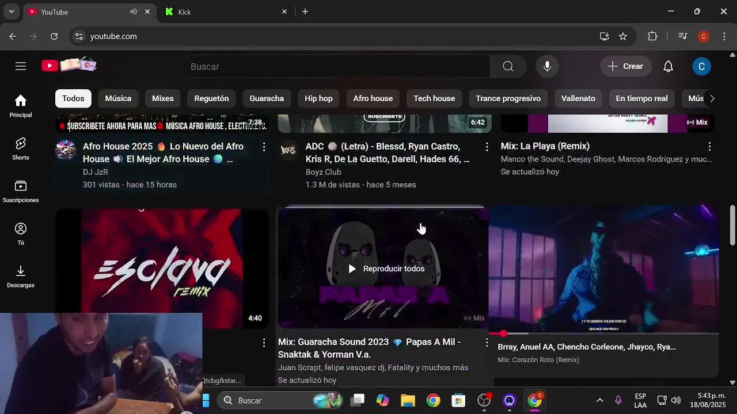Click the Crear button
This screenshot has width=737, height=414.
[625, 66]
